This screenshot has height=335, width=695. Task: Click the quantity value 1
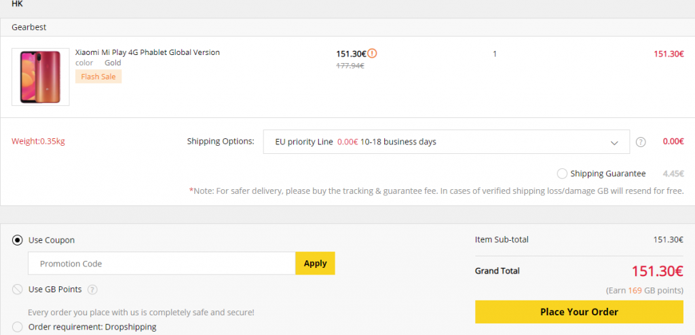[x=495, y=54]
